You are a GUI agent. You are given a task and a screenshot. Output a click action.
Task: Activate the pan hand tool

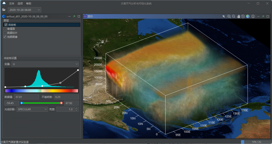click(239, 16)
